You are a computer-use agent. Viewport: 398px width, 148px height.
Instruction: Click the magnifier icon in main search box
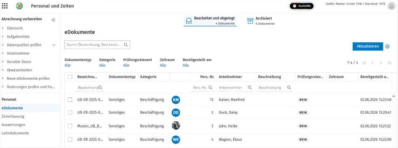click(x=126, y=44)
